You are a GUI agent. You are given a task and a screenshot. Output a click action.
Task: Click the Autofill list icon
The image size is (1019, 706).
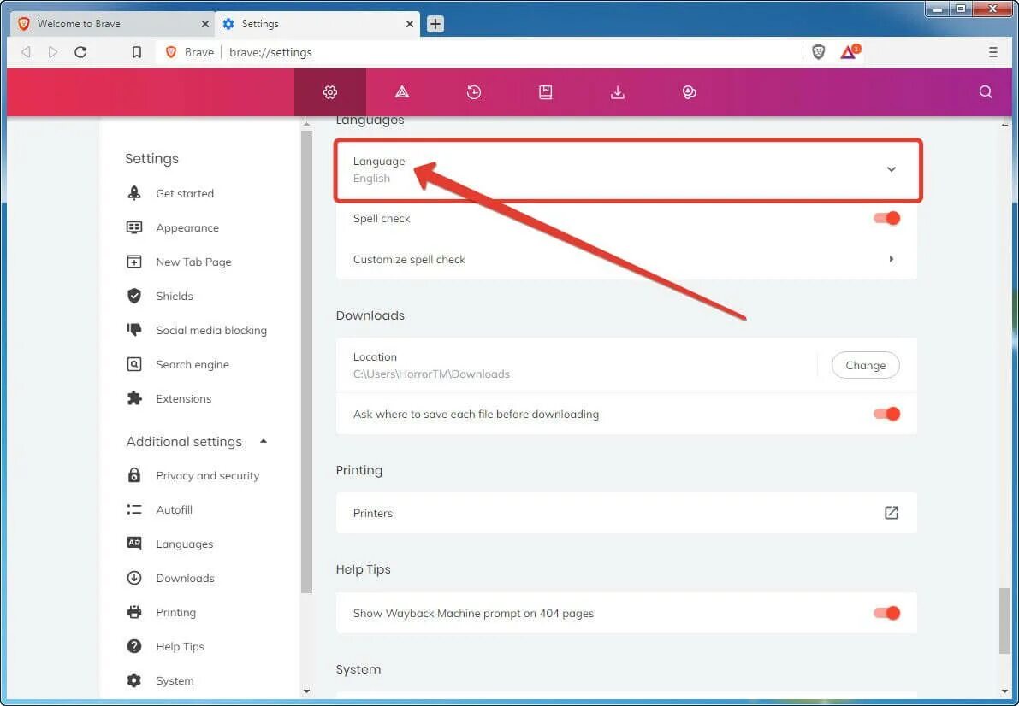[x=133, y=510]
